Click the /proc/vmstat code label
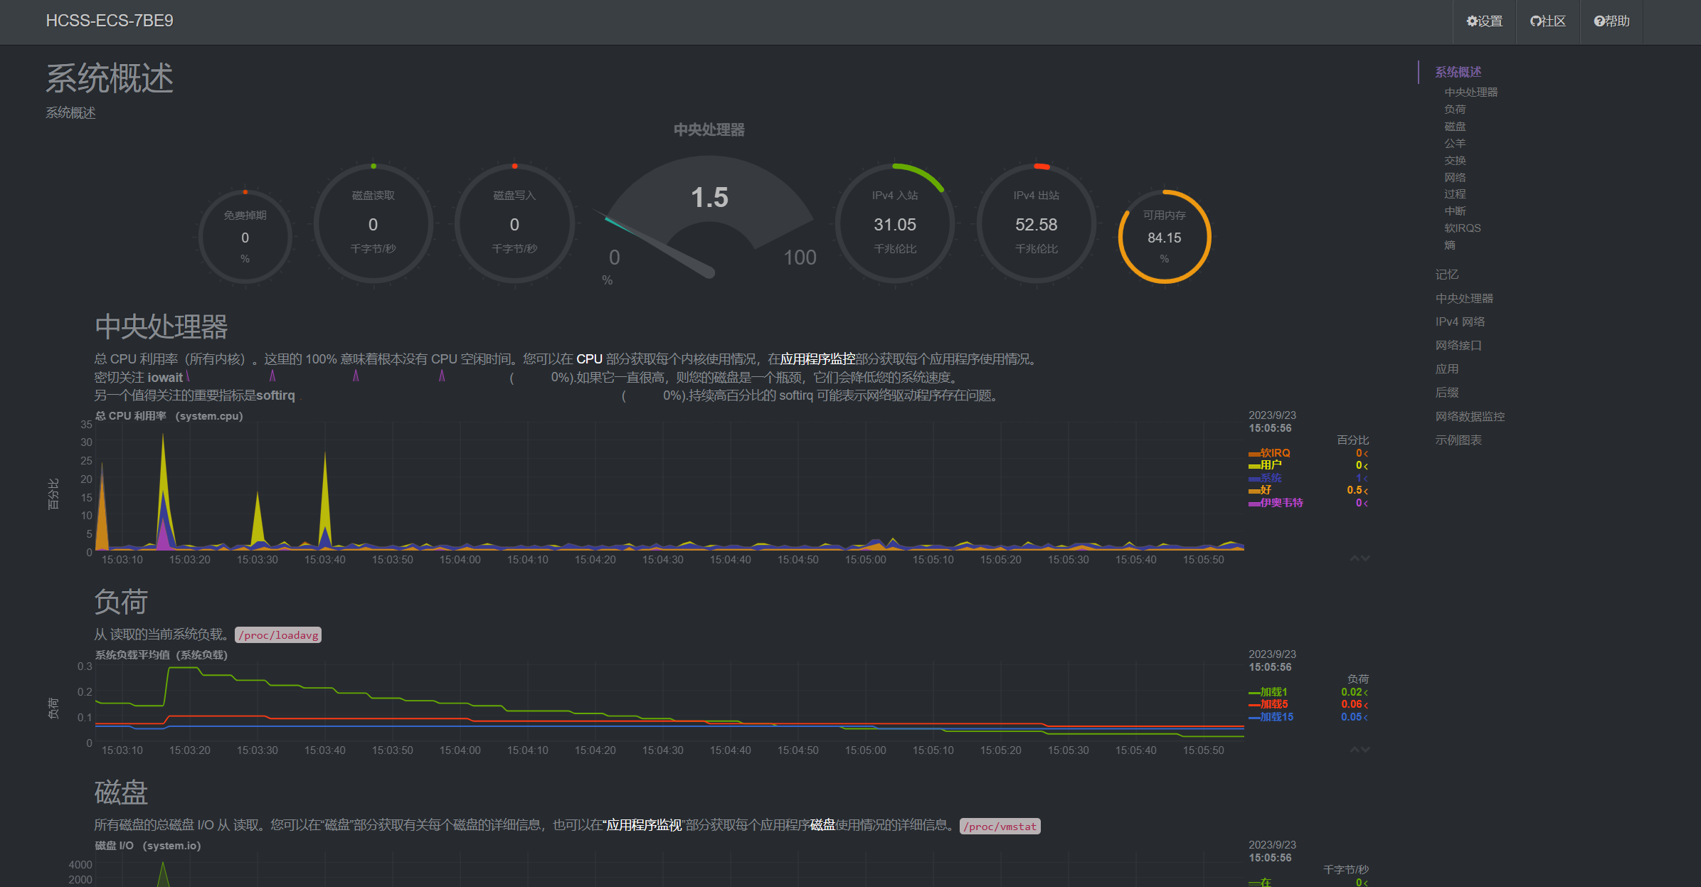Image resolution: width=1701 pixels, height=887 pixels. click(x=1000, y=827)
